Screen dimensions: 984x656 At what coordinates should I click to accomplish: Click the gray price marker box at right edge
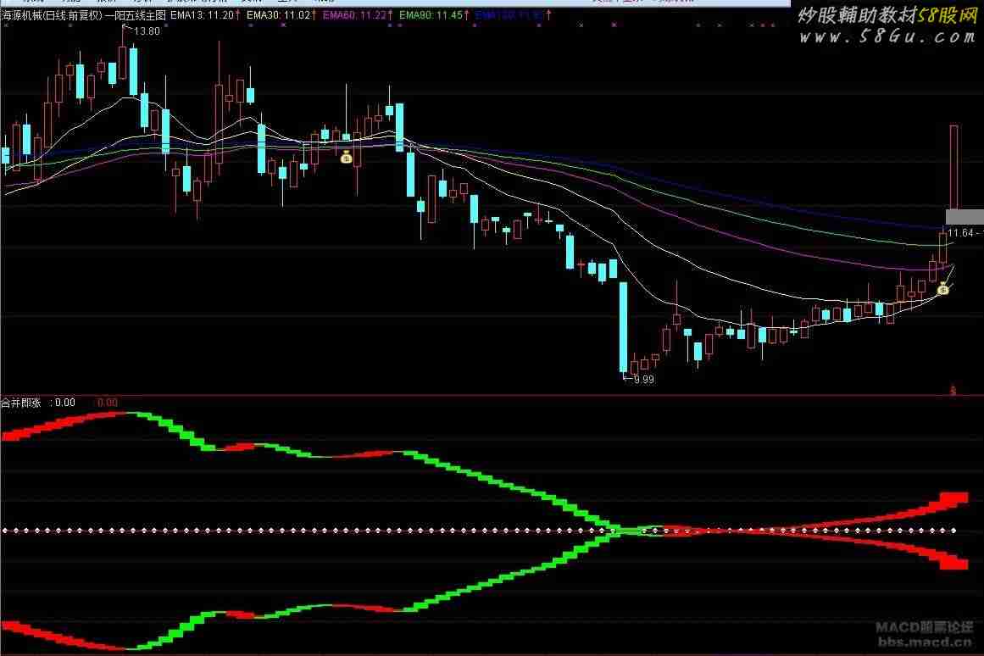pyautogui.click(x=965, y=217)
